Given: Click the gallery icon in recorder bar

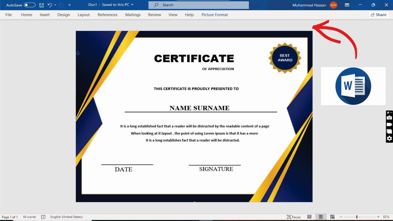Looking at the screenshot, I should pyautogui.click(x=389, y=131).
